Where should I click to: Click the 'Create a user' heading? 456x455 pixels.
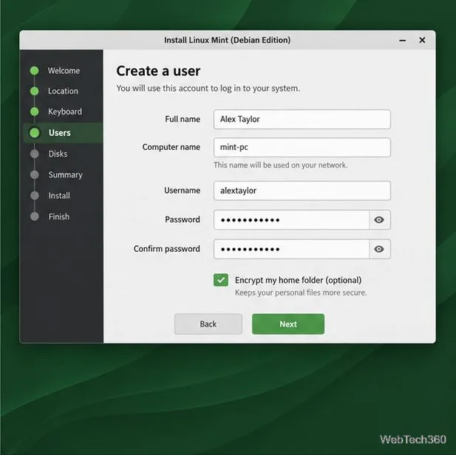(158, 71)
